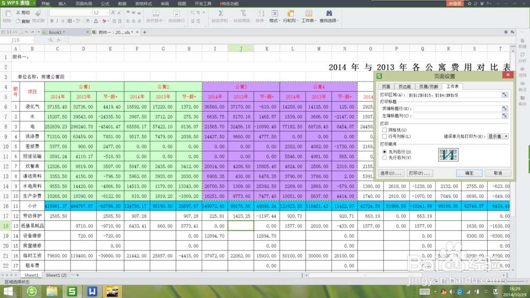Open the 数据 ribbon tab
Image resolution: width=530 pixels, height=298 pixels.
click(x=122, y=4)
